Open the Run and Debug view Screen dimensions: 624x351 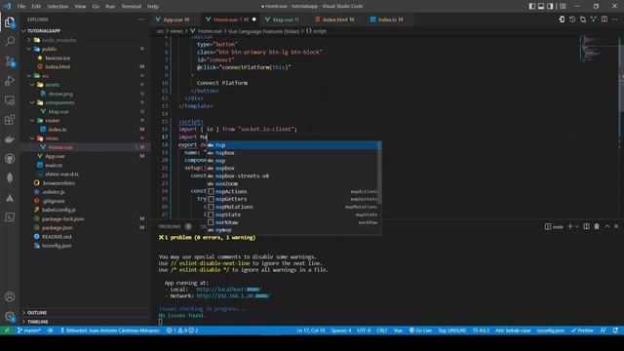pos(10,81)
